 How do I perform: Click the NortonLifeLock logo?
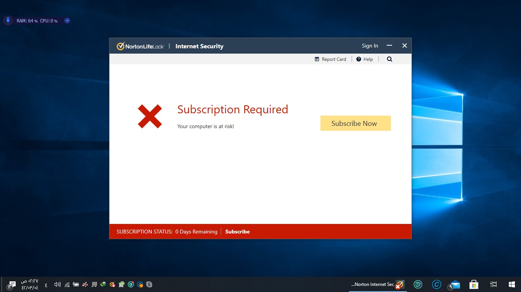coord(140,46)
